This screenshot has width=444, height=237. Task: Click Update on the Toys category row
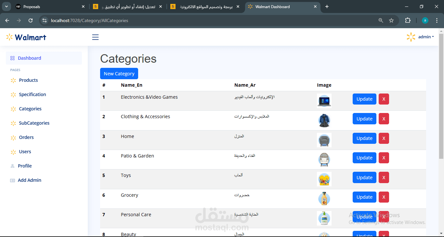pyautogui.click(x=364, y=177)
